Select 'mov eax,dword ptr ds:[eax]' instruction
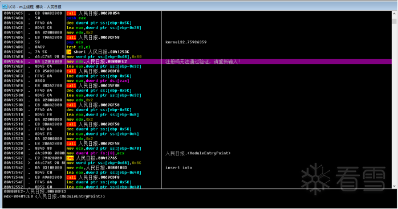This screenshot has width=398, height=209. pyautogui.click(x=98, y=81)
